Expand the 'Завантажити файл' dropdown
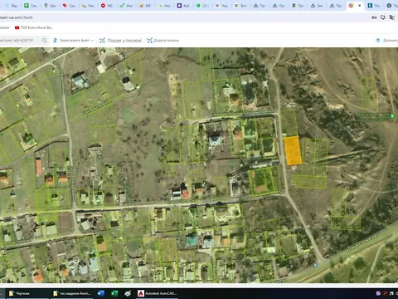Screen dimensions: 398x299 (73, 41)
